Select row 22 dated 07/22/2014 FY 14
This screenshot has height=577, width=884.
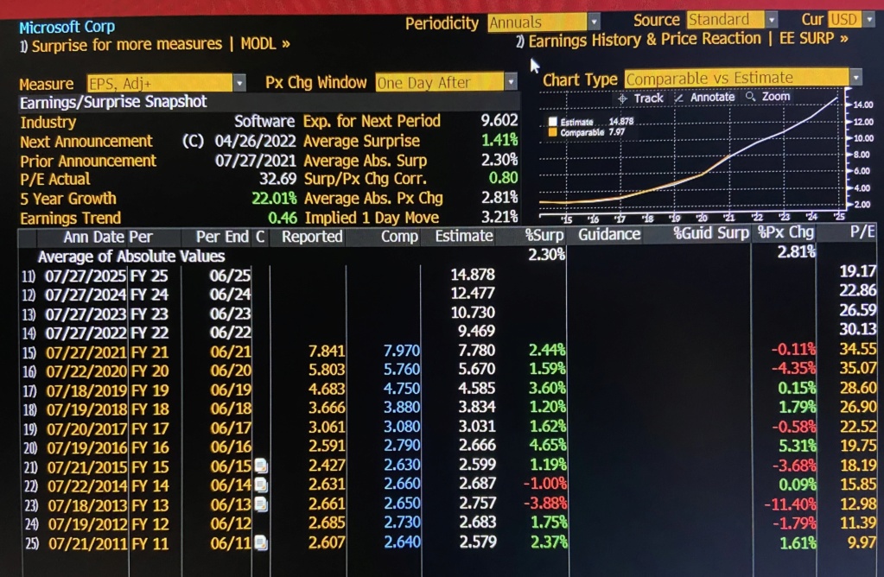point(449,485)
